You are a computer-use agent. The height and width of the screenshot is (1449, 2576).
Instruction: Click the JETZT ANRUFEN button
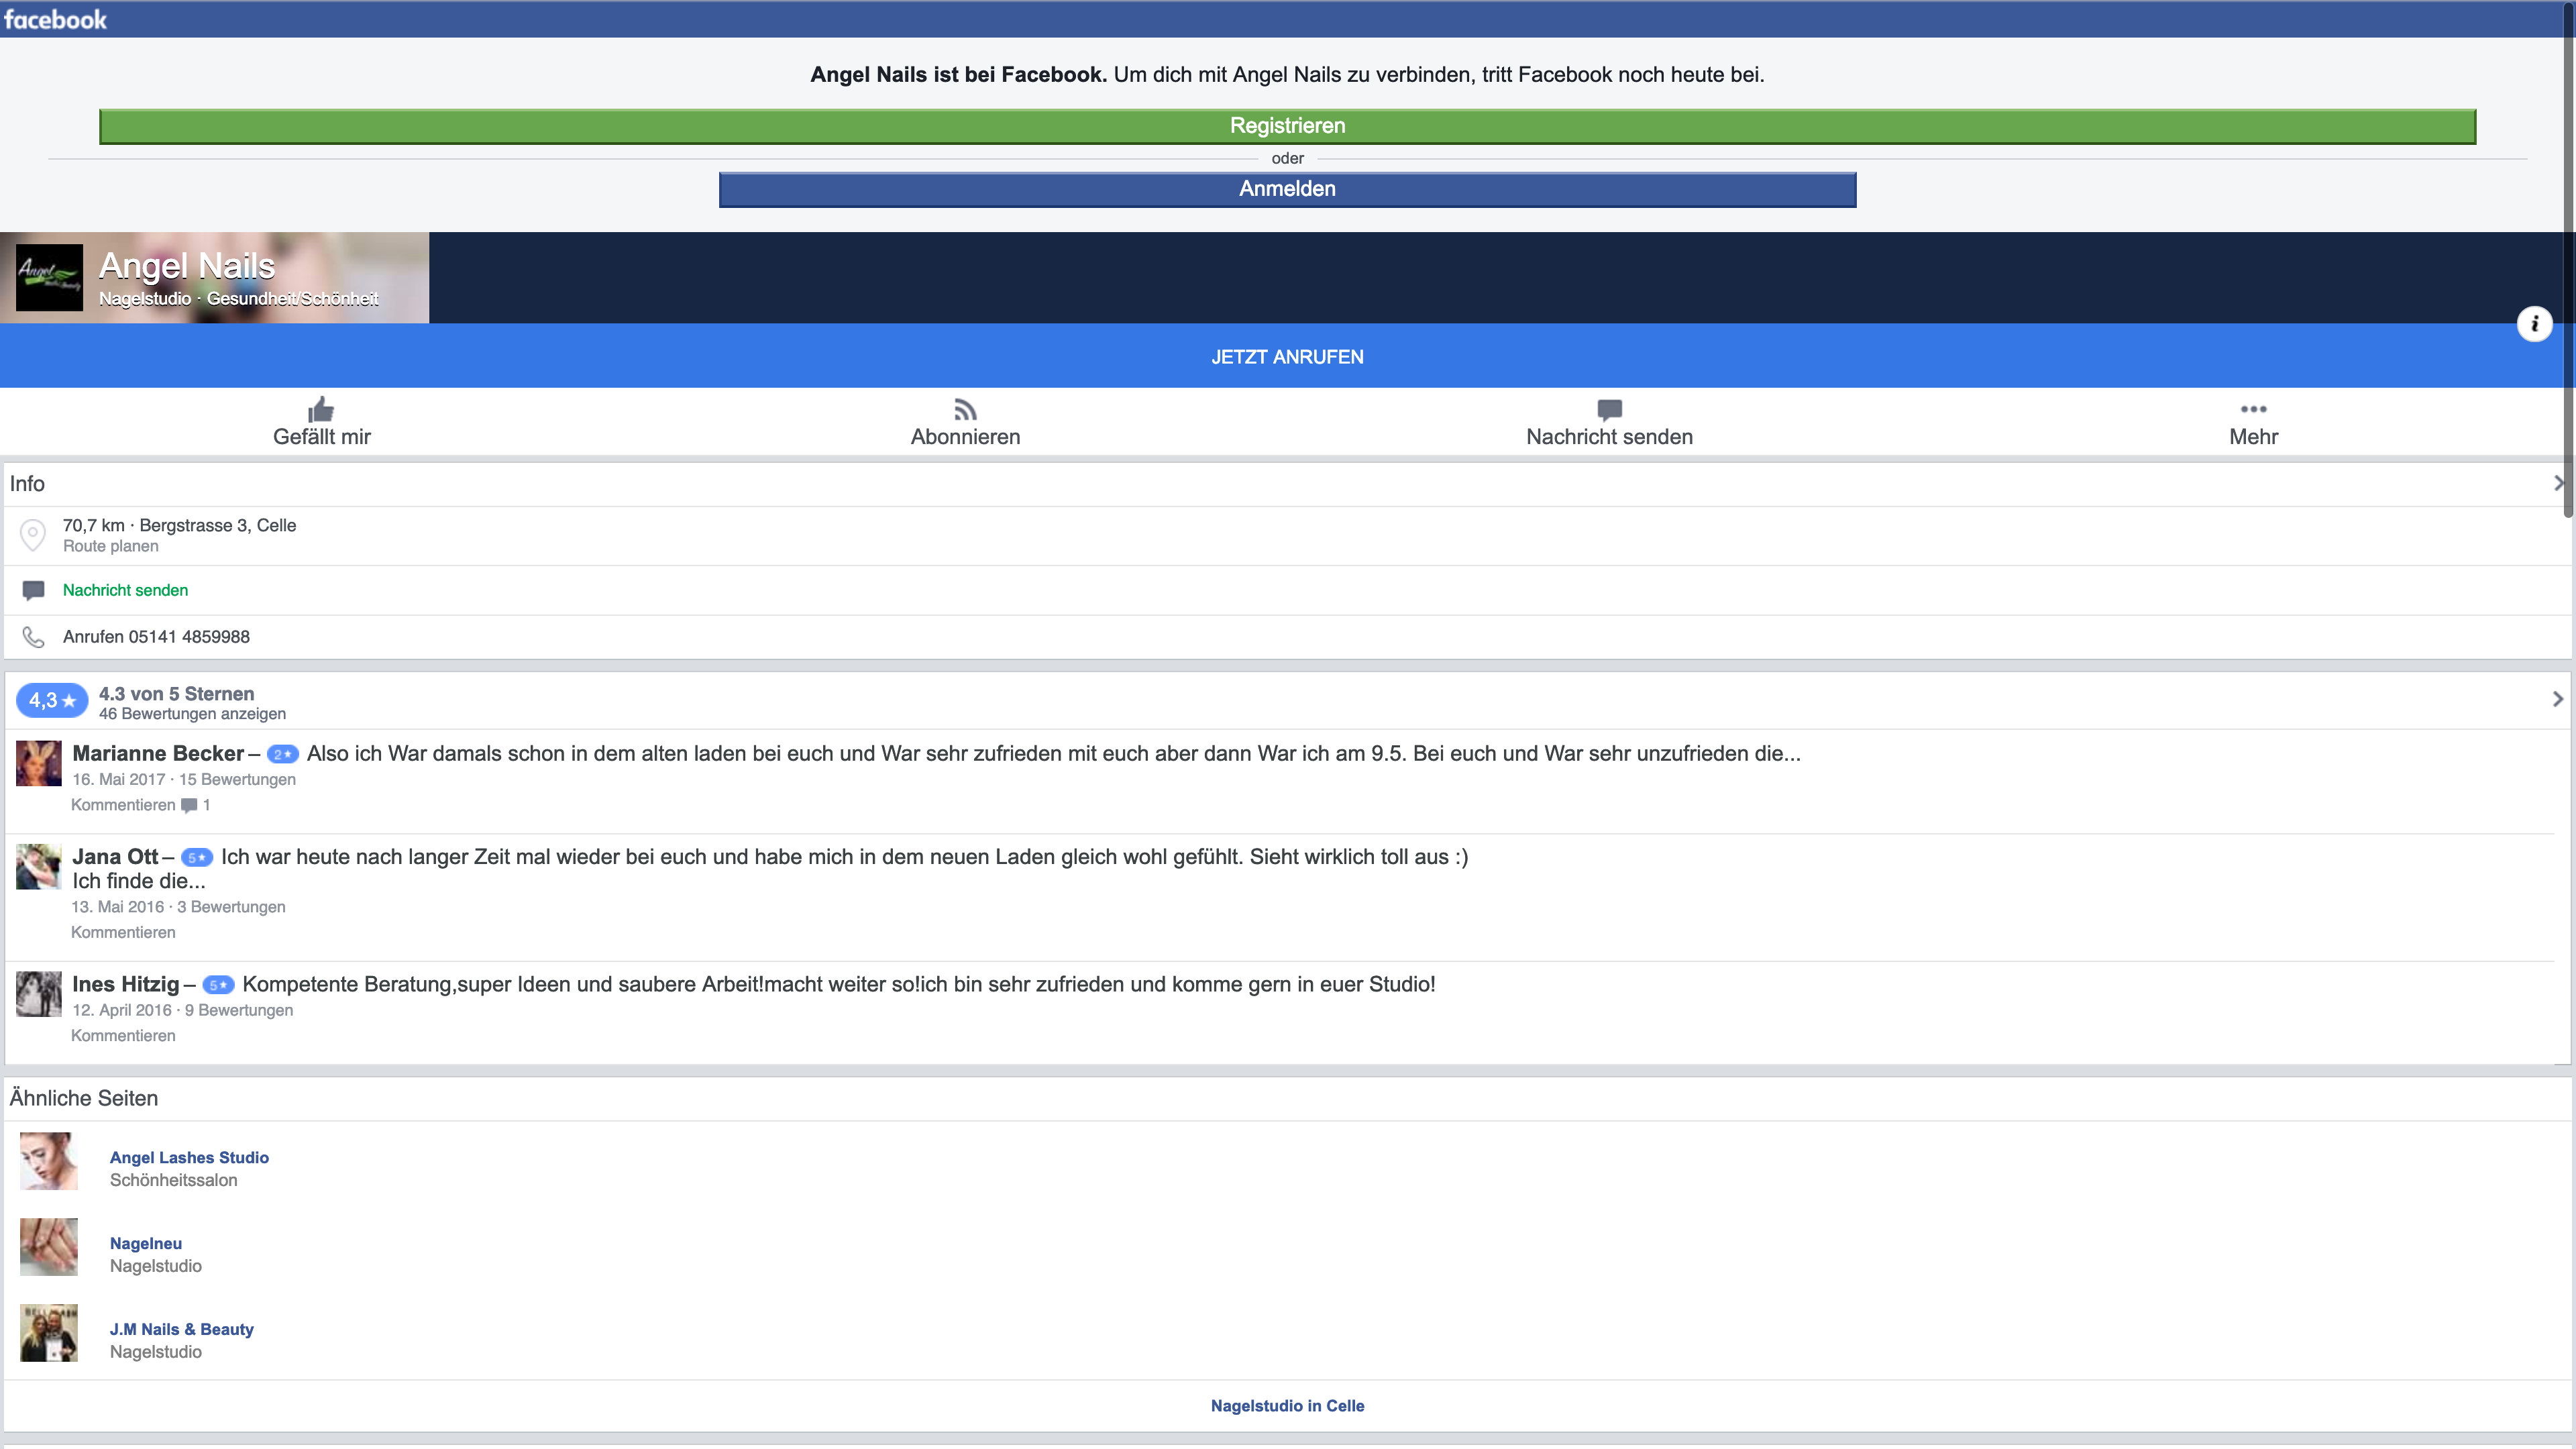point(1287,357)
